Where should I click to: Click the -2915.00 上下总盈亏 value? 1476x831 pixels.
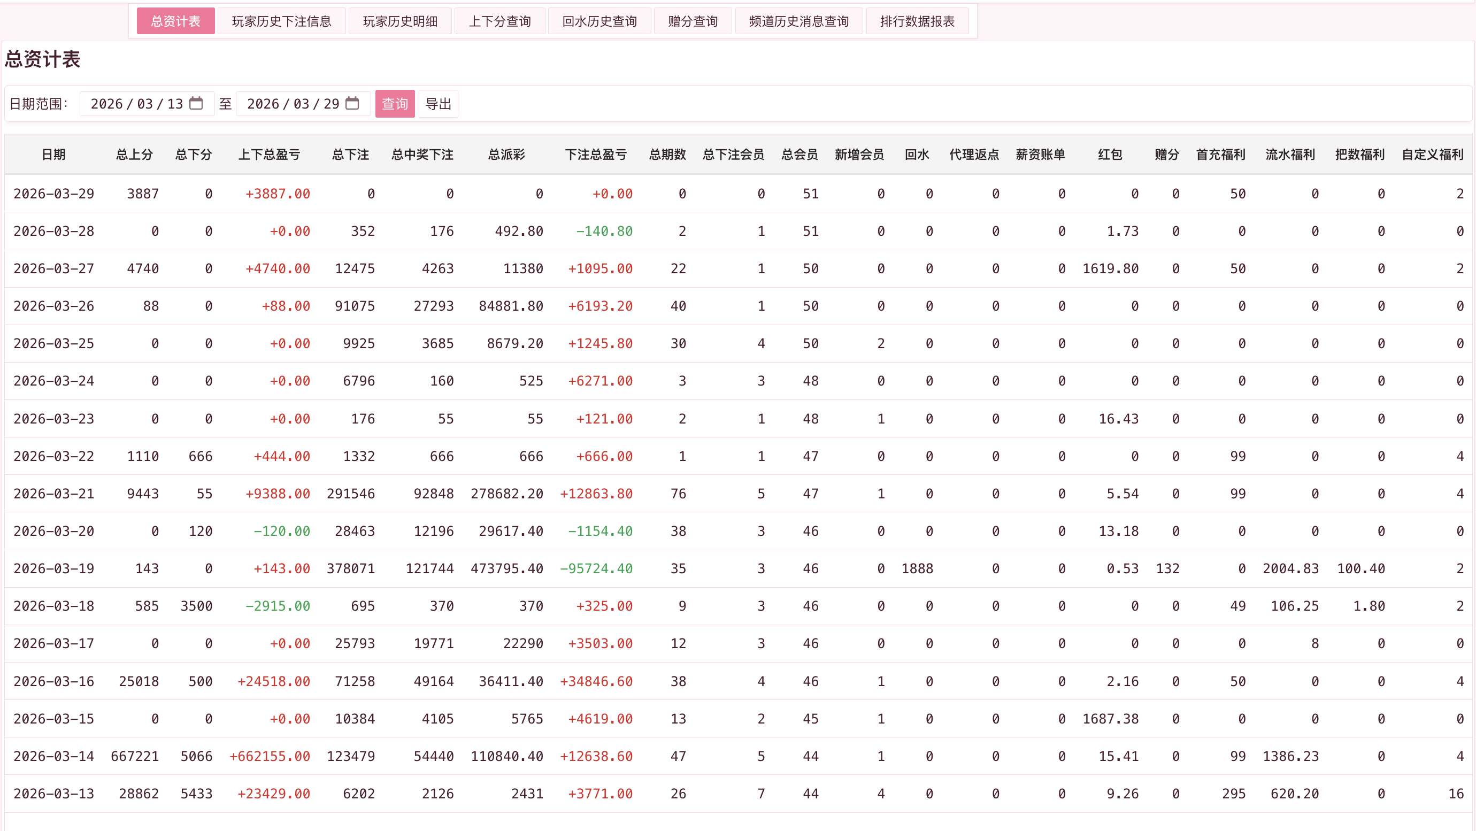tap(278, 606)
